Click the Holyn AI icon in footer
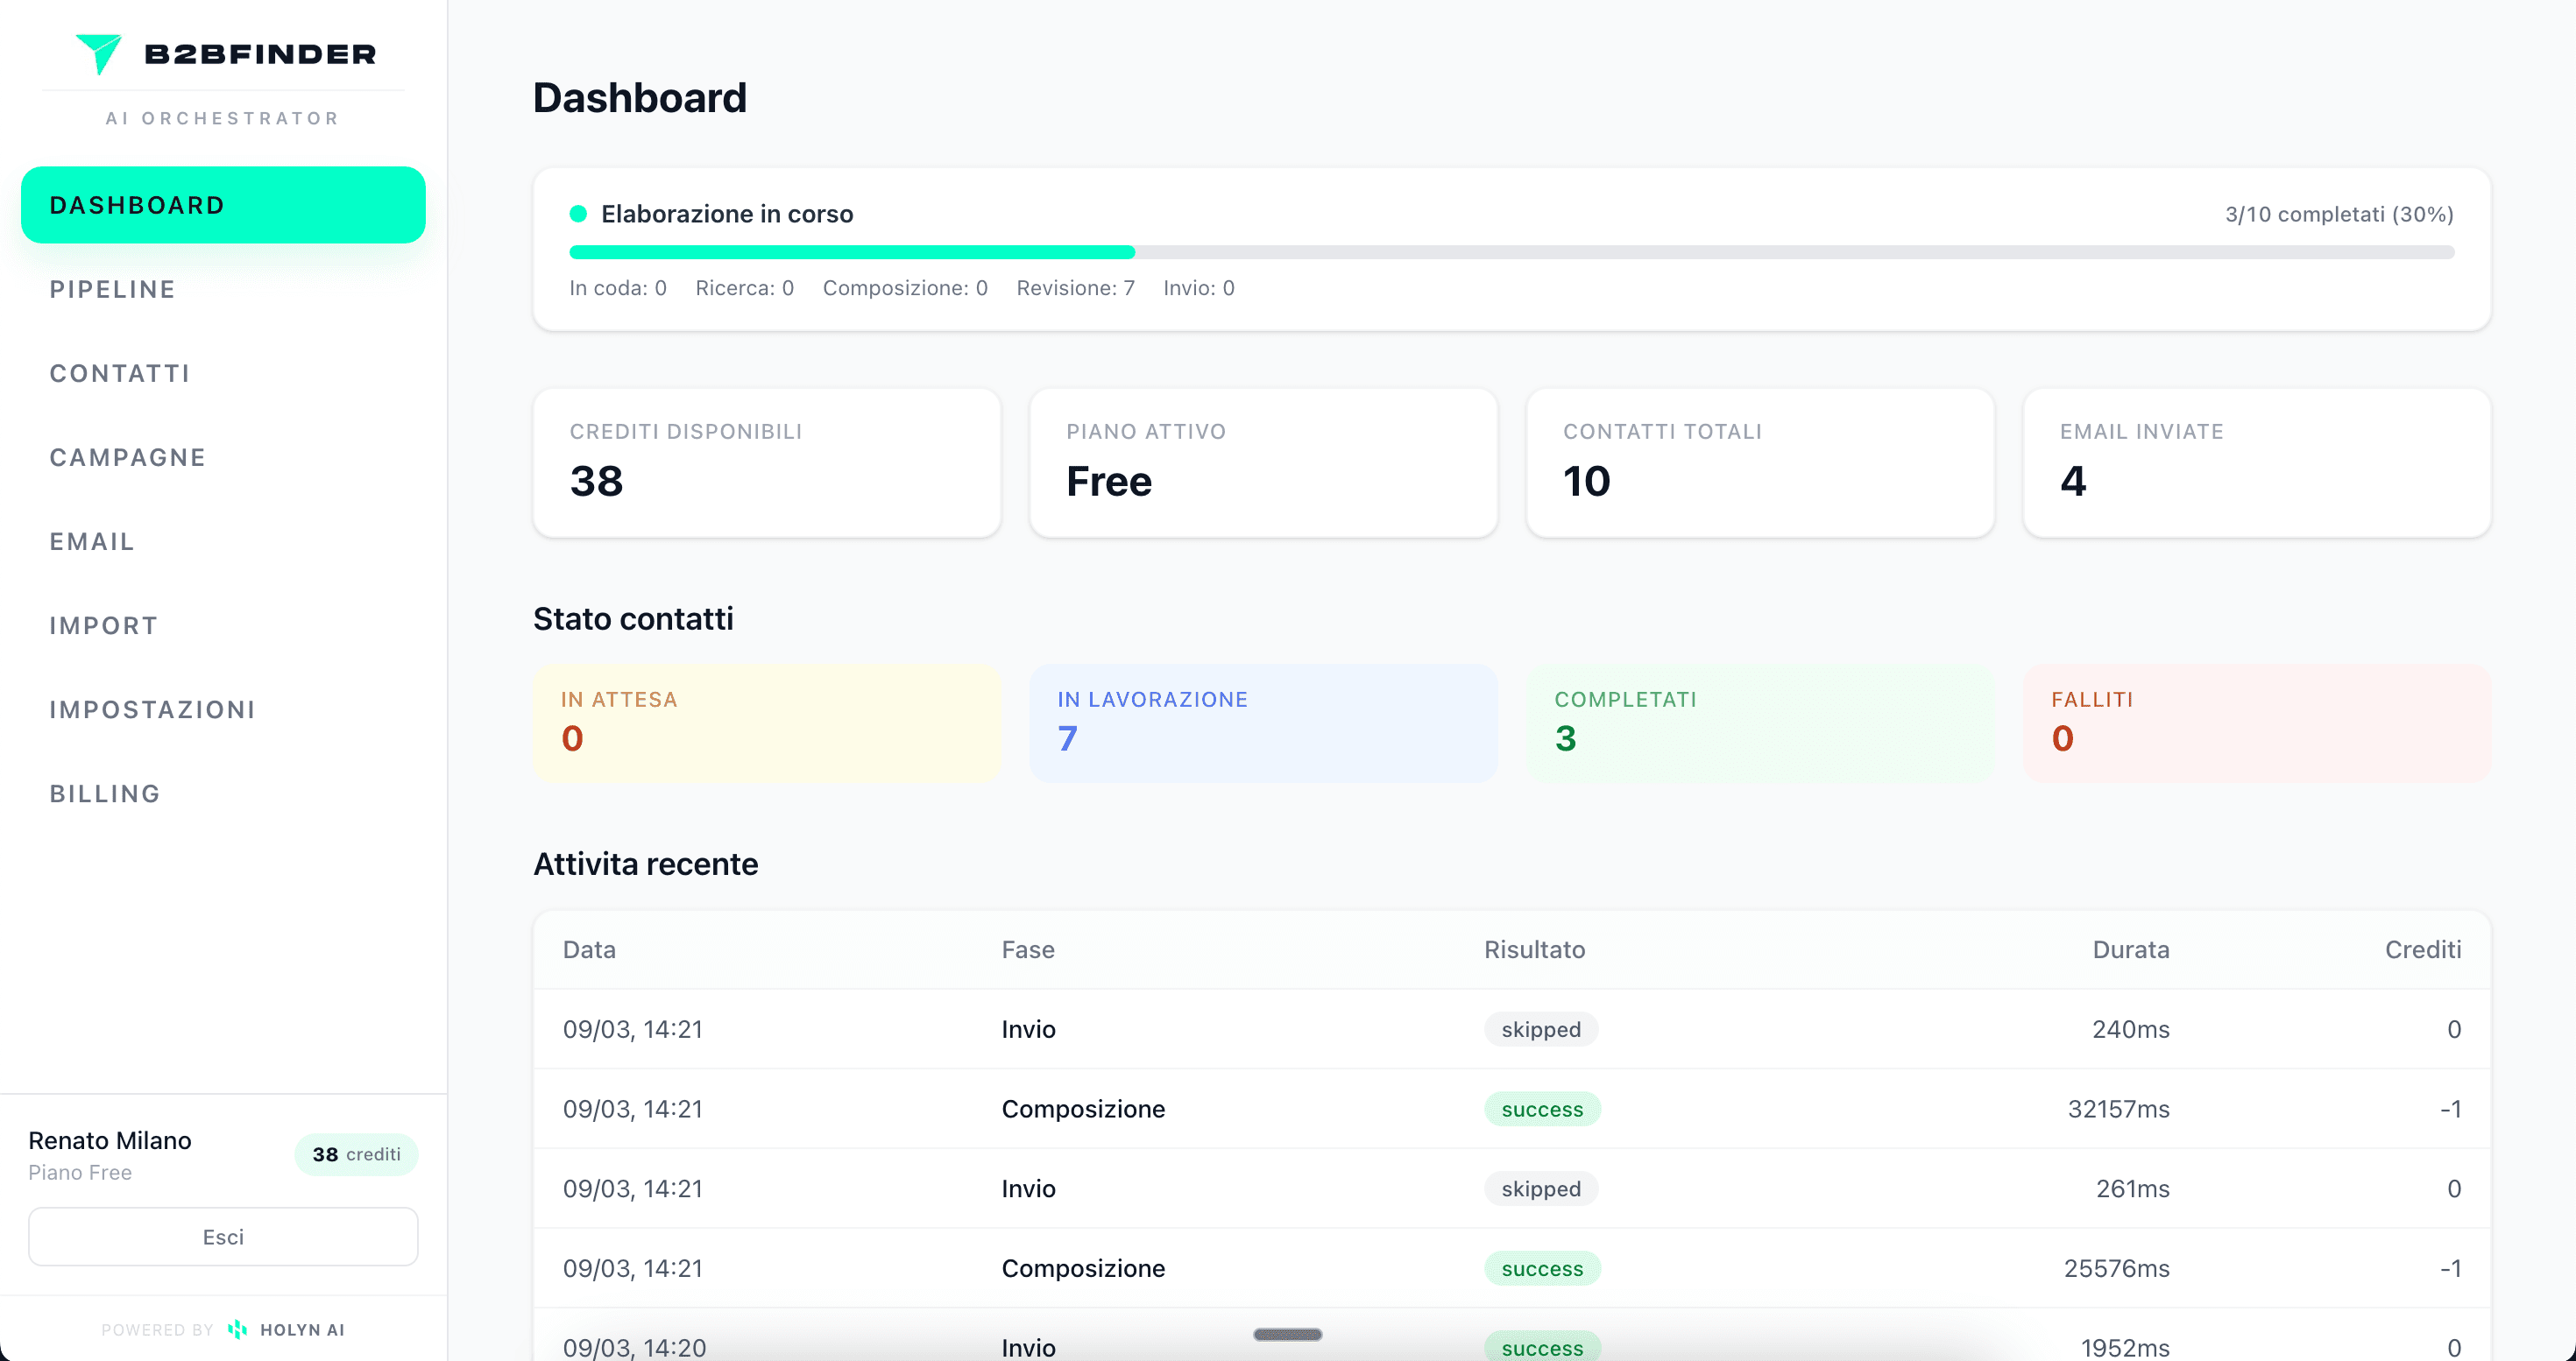 237,1330
